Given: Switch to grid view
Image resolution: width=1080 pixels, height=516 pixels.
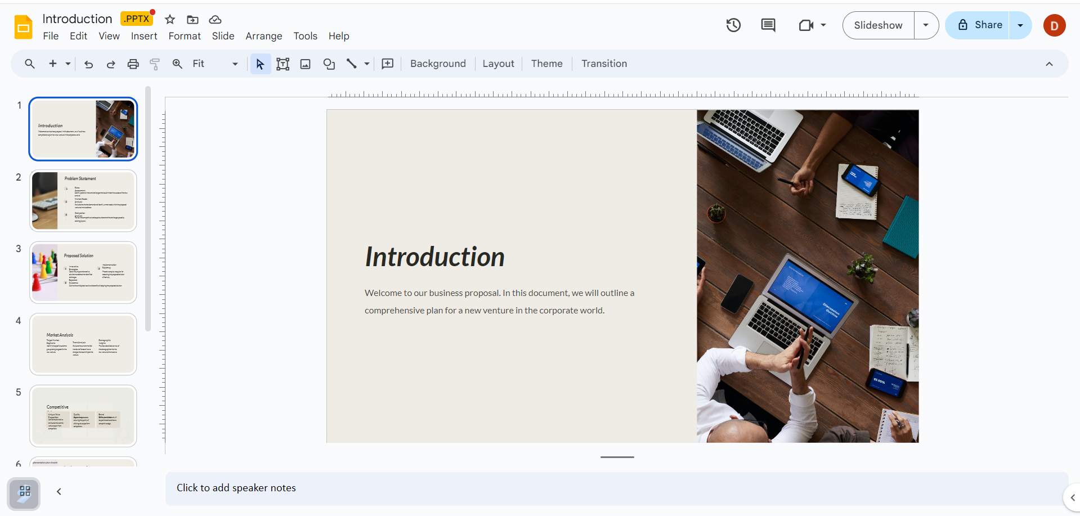Looking at the screenshot, I should pos(24,493).
